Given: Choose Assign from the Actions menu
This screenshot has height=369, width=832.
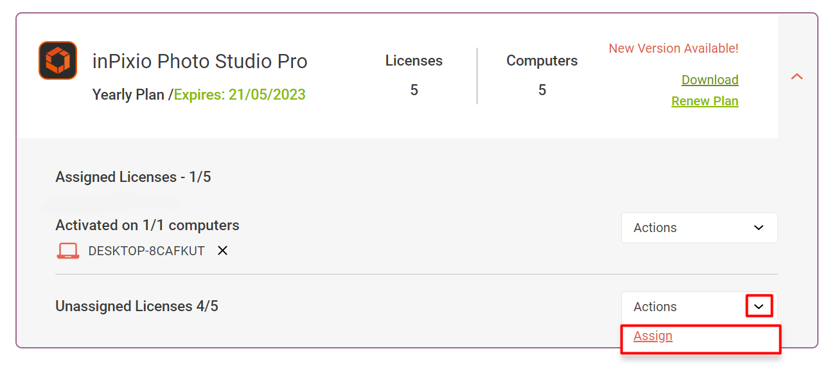Looking at the screenshot, I should (653, 336).
